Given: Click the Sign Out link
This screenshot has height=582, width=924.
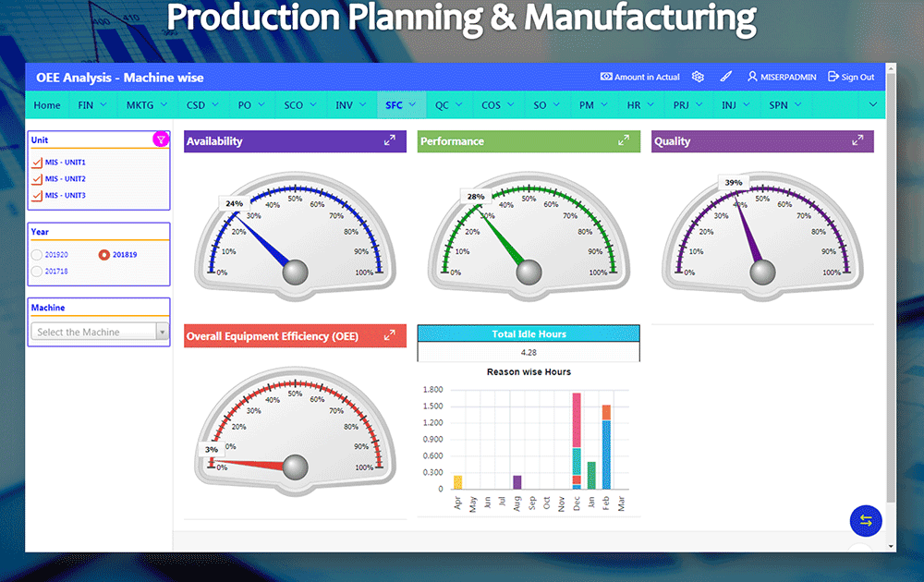Looking at the screenshot, I should 851,77.
